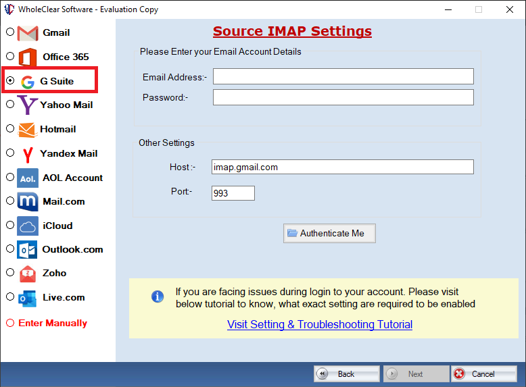Click the Yandex Mail red Y icon
The height and width of the screenshot is (387, 526).
click(28, 155)
